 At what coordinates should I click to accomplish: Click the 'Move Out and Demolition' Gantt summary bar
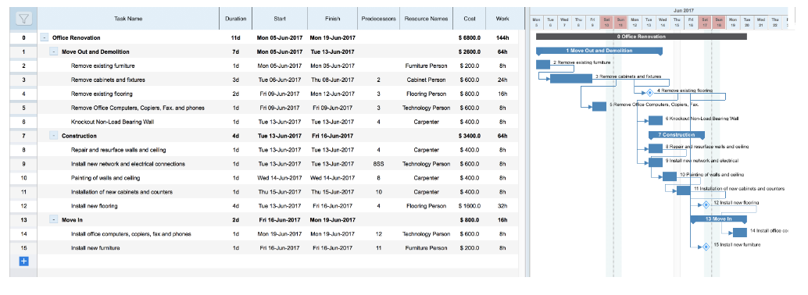[599, 51]
